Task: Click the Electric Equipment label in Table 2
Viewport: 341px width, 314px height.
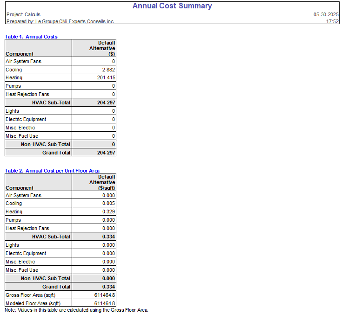Action: tap(26, 254)
